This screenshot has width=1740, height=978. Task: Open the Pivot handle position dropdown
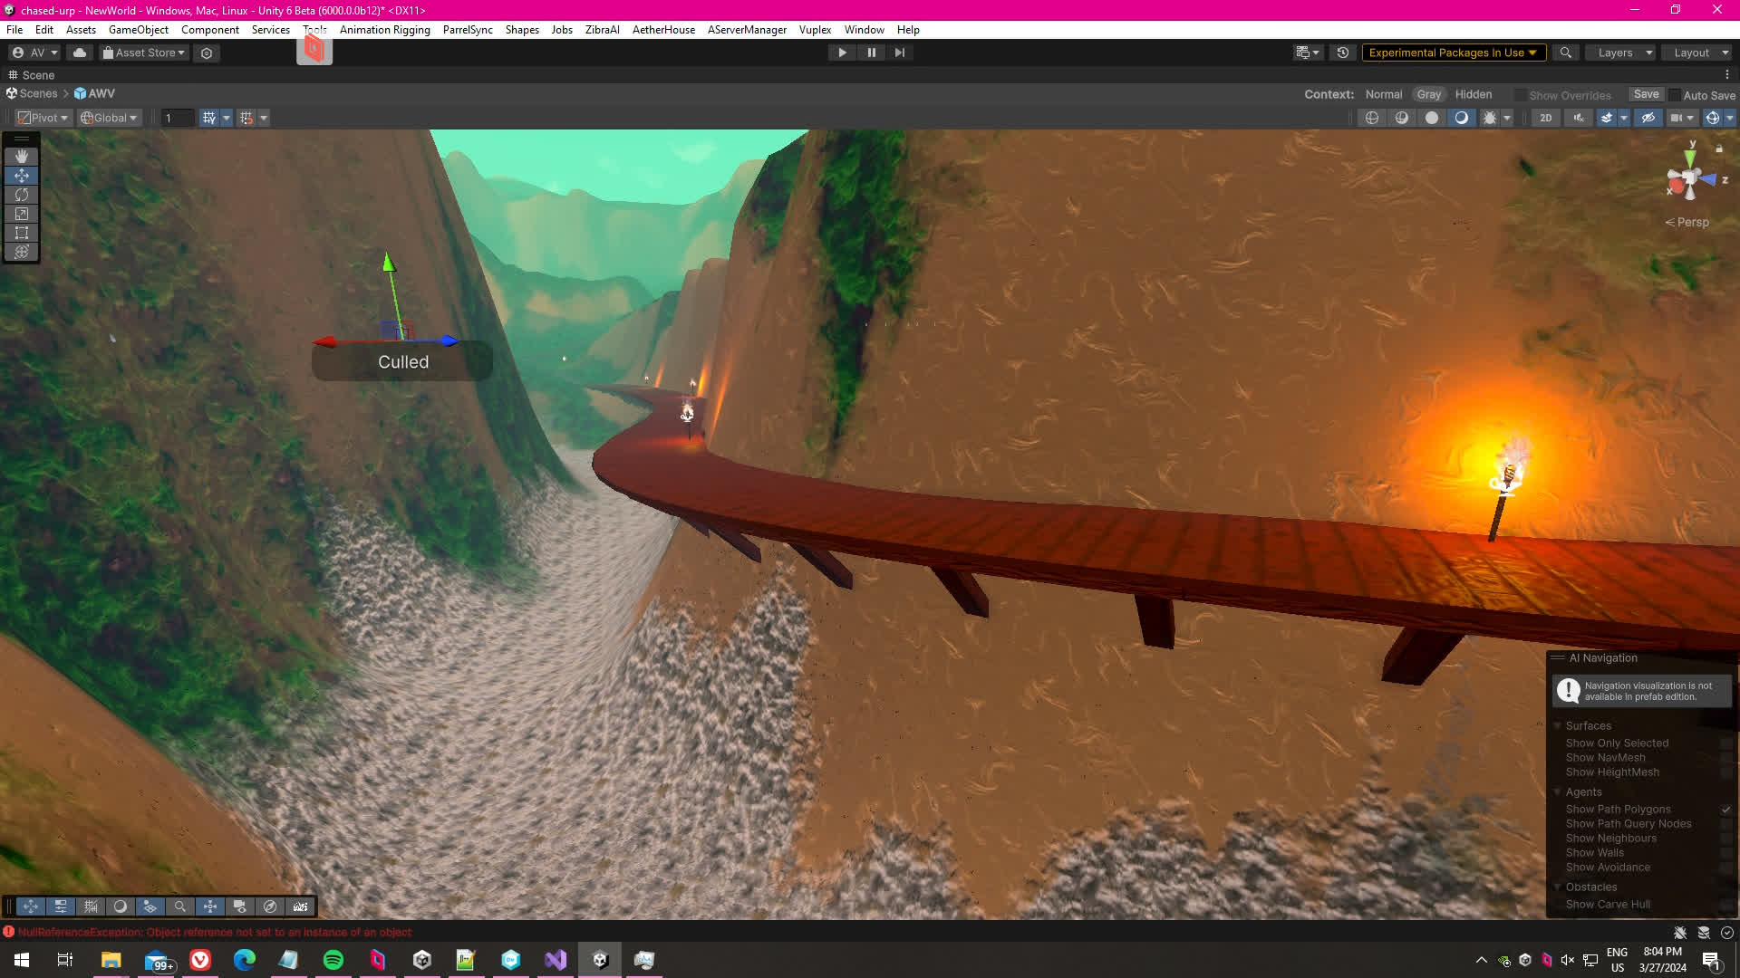(x=43, y=118)
